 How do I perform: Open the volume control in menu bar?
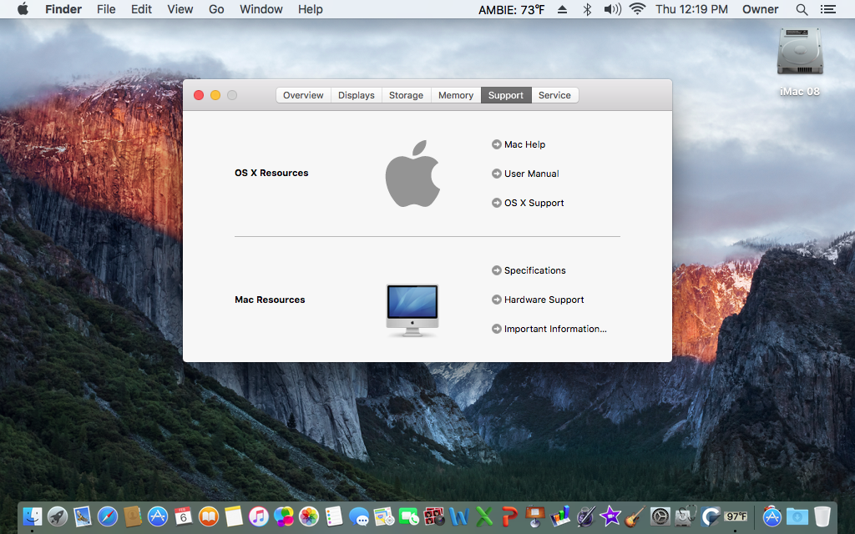click(x=612, y=9)
